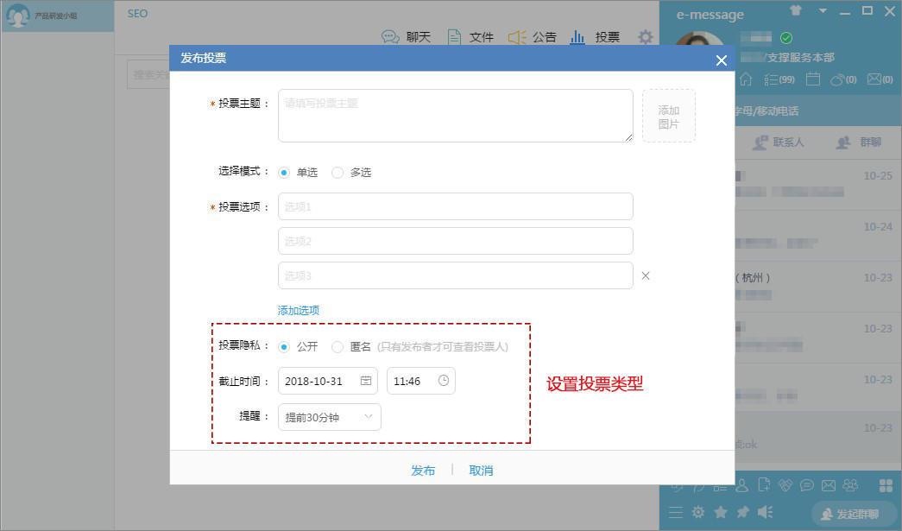Switch to the 投票 tab
This screenshot has height=531, width=902.
point(595,37)
